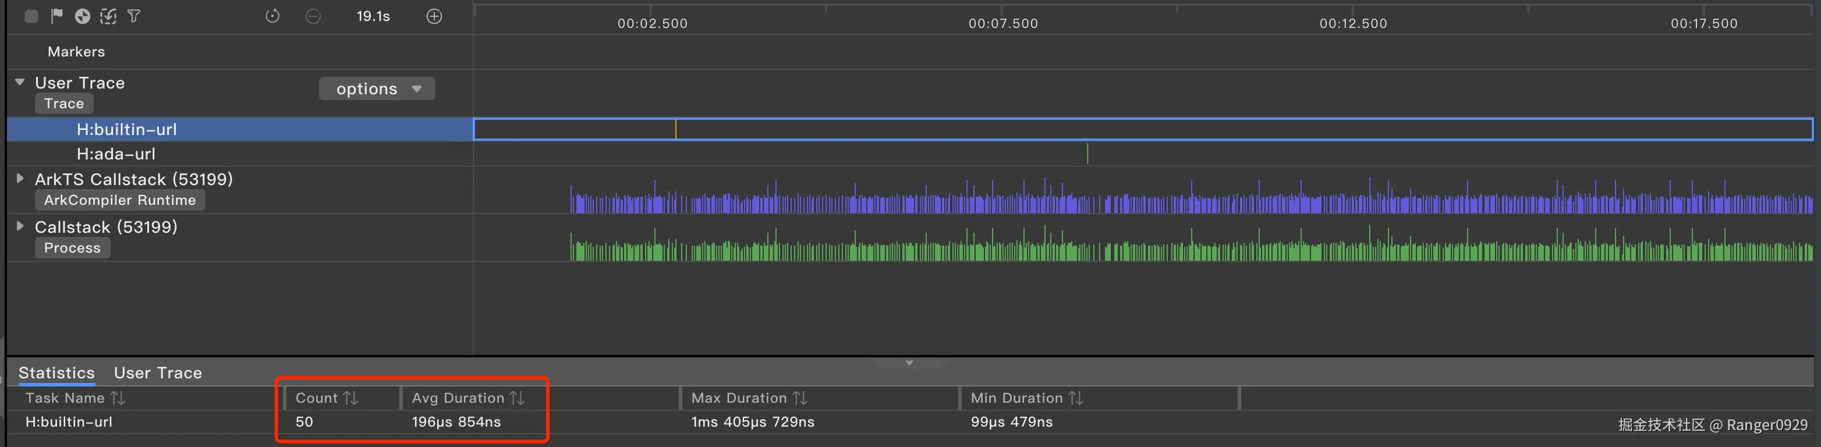1821x447 pixels.
Task: Click the Markers row label
Action: [x=76, y=52]
